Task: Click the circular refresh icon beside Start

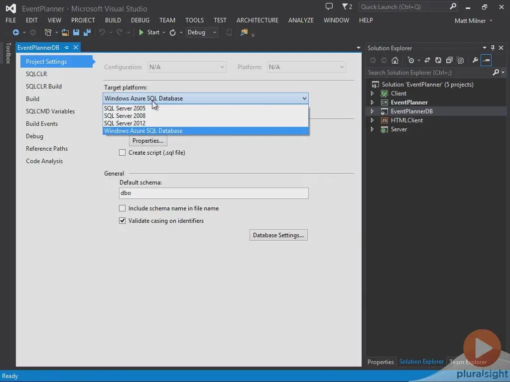Action: coord(173,32)
